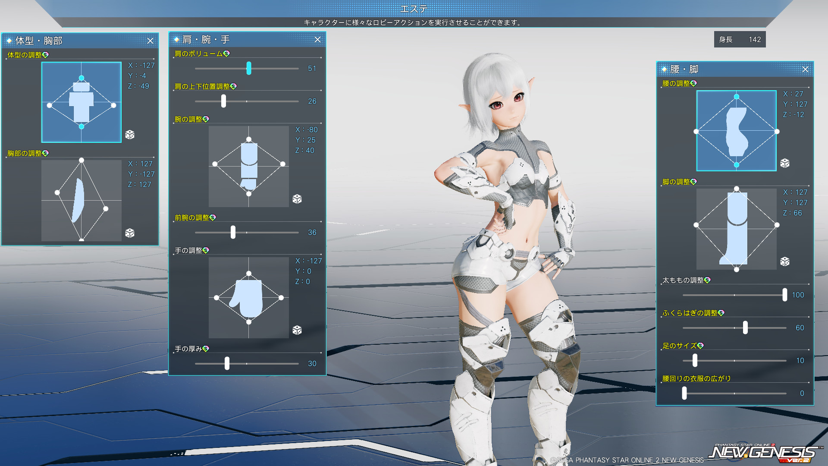Viewport: 828px width, 466px height.
Task: Select the 体型の調整 body shape pad
Action: point(82,102)
